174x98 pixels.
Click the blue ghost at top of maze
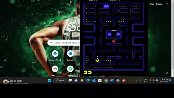click(x=106, y=6)
